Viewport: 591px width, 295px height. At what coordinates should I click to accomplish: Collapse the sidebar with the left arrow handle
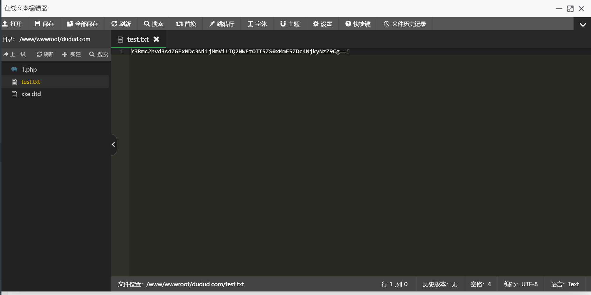(x=113, y=144)
